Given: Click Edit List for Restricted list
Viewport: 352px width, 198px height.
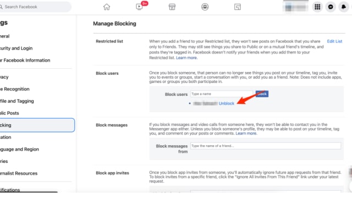Looking at the screenshot, I should [x=334, y=41].
